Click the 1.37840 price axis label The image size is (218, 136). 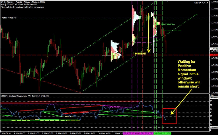pyautogui.click(x=214, y=9)
